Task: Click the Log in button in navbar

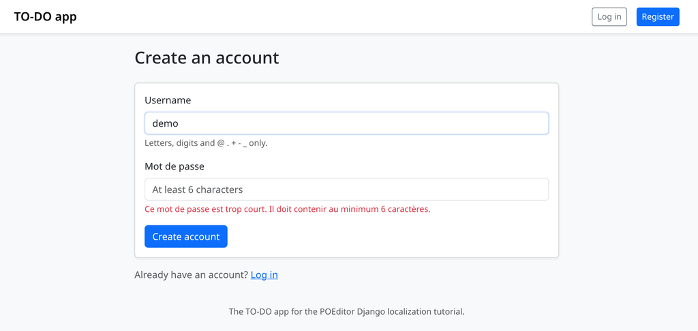Action: click(609, 17)
